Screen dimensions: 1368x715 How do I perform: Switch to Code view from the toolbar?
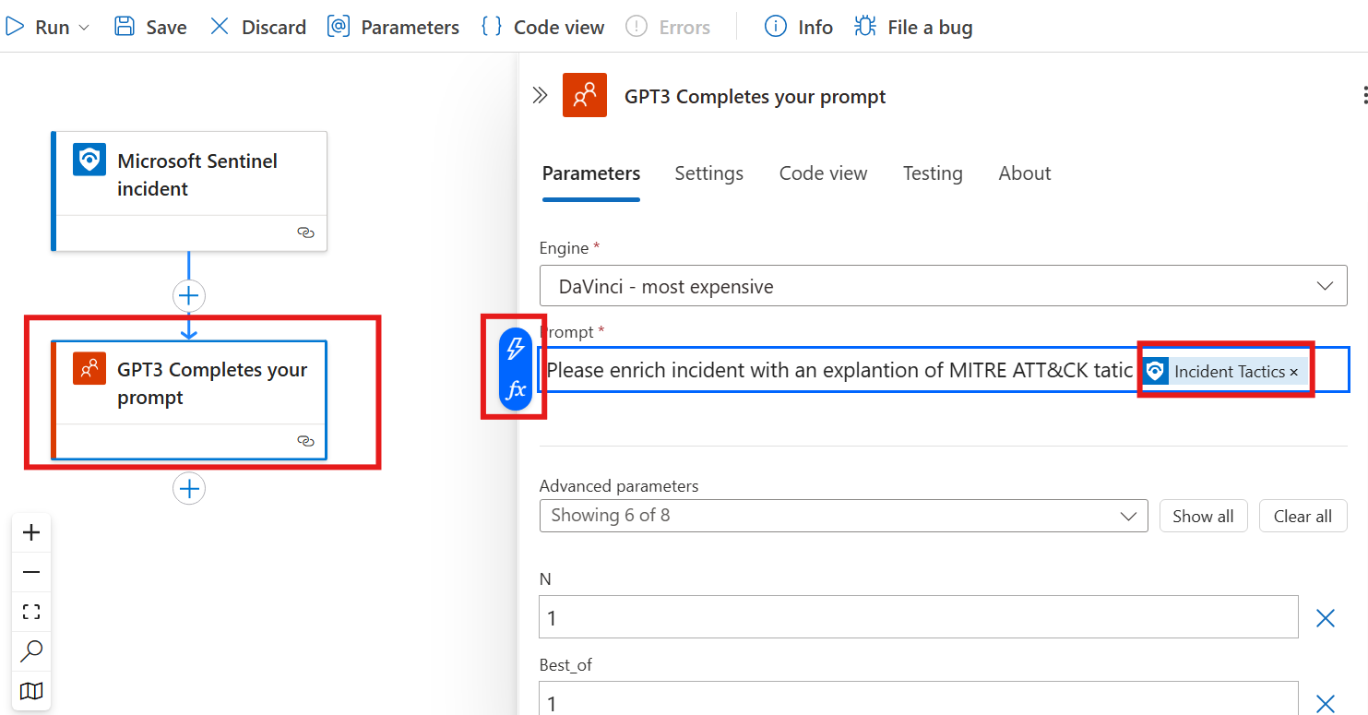542,27
